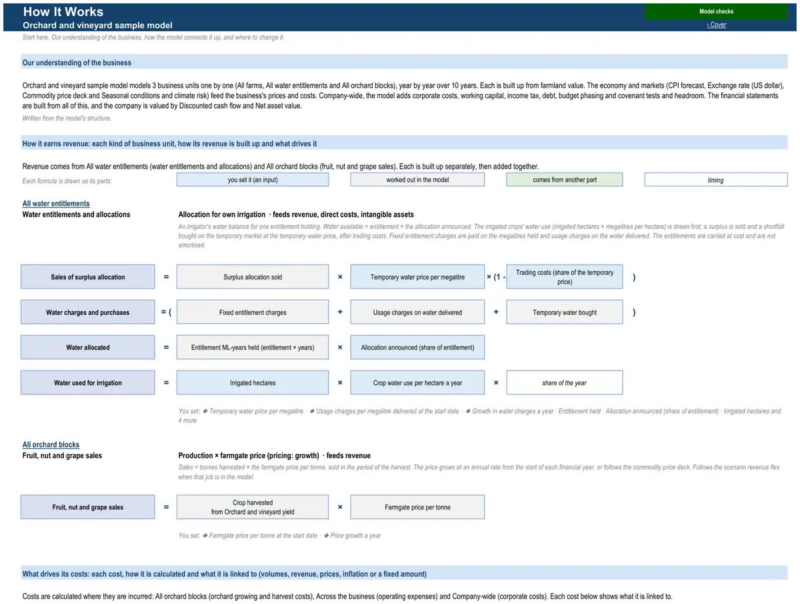
Task: Click the Water allocated result box
Action: tap(88, 347)
